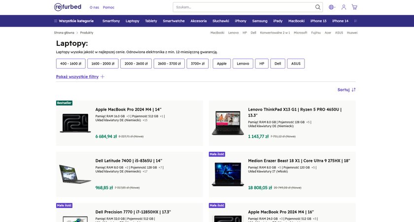
Task: Open Dell subcategory link
Action: tap(253, 33)
